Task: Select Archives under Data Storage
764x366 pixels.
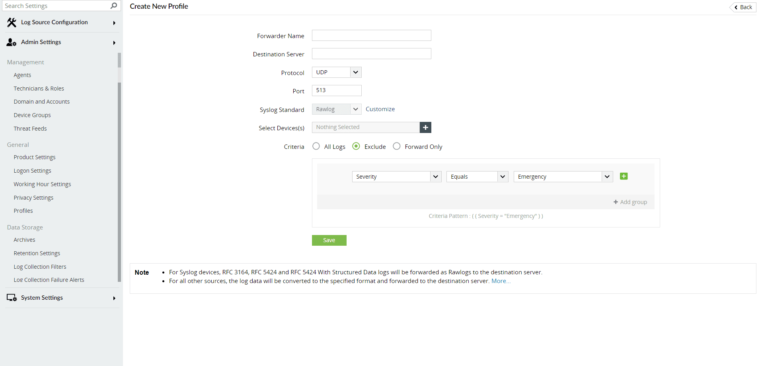Action: click(24, 239)
